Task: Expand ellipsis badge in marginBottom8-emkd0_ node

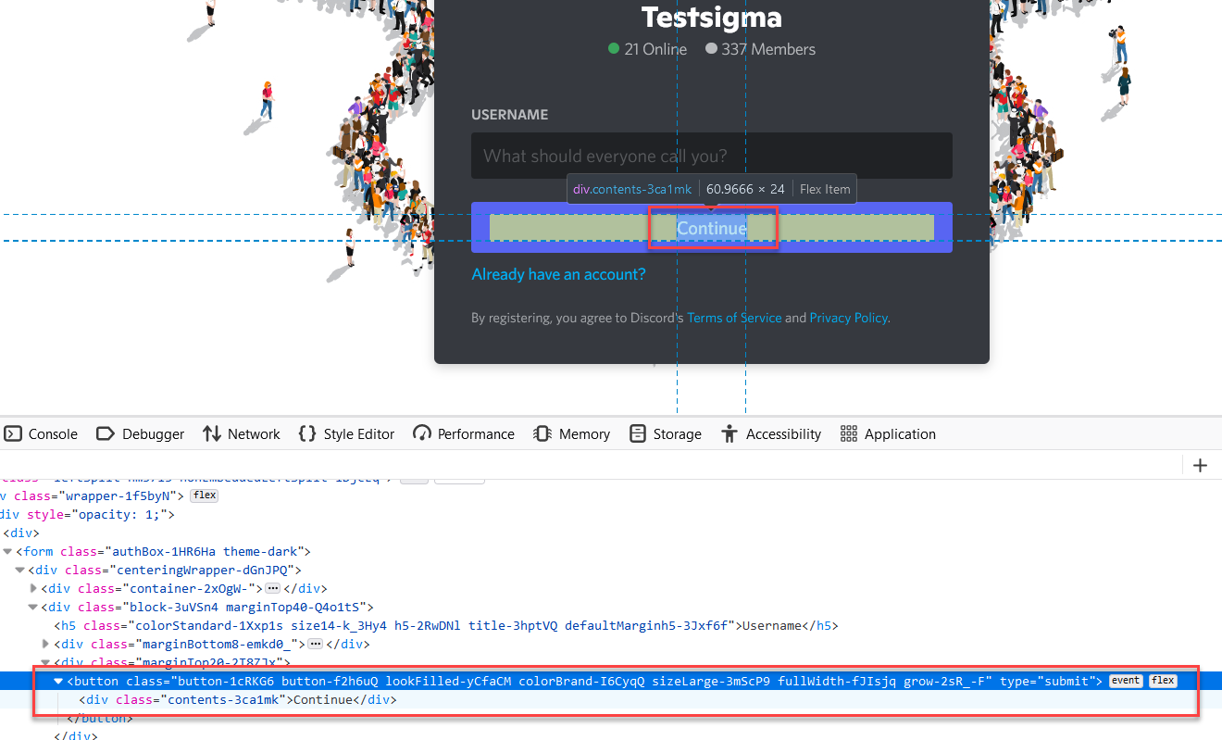Action: (315, 644)
